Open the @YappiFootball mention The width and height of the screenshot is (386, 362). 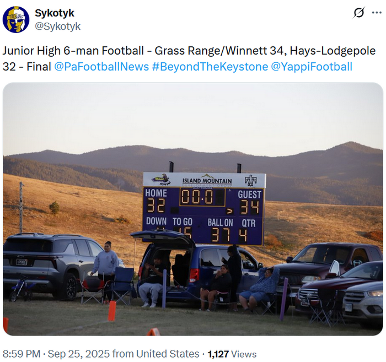pos(312,67)
